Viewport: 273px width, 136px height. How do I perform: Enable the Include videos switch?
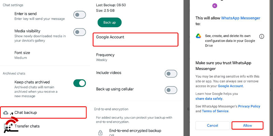click(171, 74)
